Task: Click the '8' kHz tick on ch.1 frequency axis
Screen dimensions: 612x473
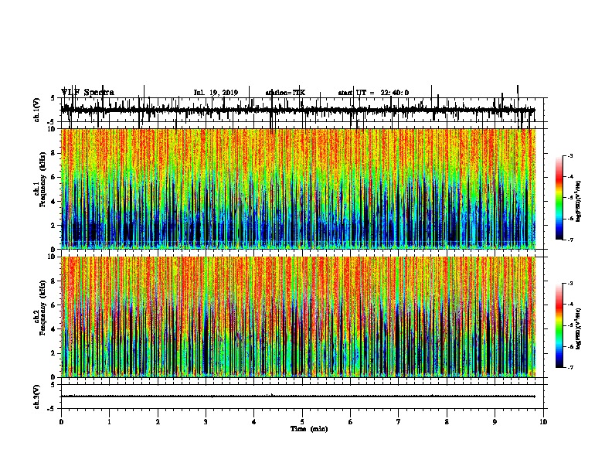Action: point(54,153)
